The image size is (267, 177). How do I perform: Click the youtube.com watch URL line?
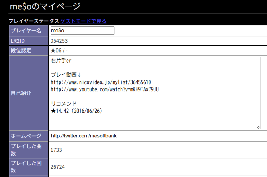click(105, 90)
